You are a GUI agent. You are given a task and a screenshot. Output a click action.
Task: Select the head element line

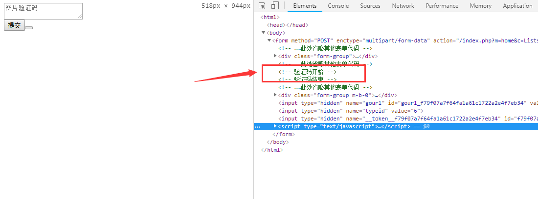pos(288,25)
